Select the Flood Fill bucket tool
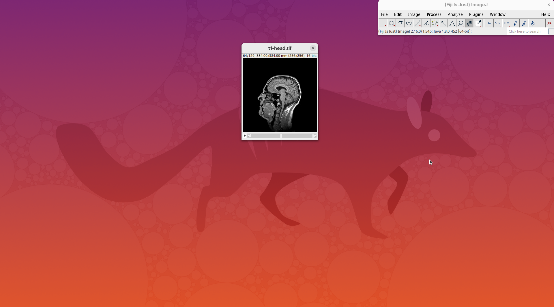Viewport: 554px width, 307px height. coord(533,23)
